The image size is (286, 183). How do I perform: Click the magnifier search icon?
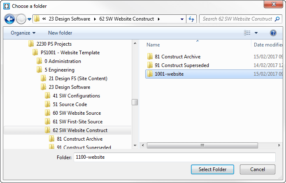click(277, 19)
